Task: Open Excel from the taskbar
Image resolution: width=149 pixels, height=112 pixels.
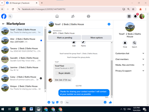Action: coord(17,109)
